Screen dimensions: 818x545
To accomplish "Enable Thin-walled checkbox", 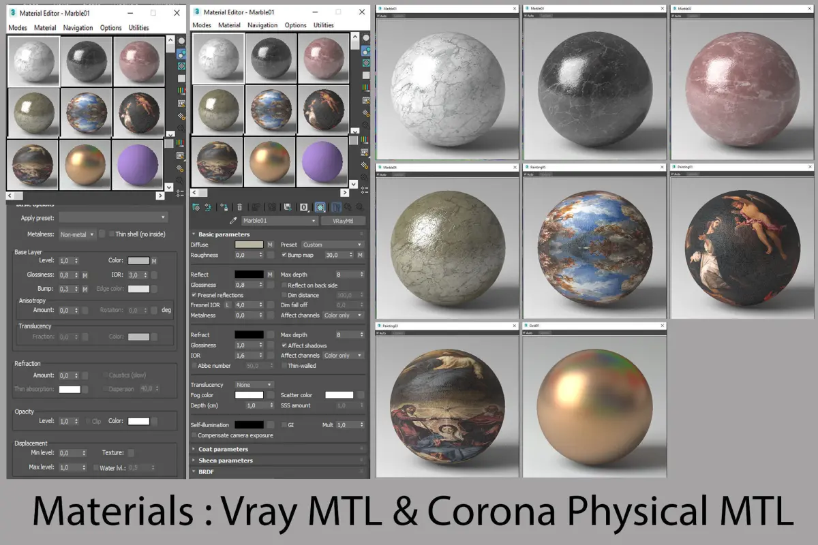I will tap(284, 366).
